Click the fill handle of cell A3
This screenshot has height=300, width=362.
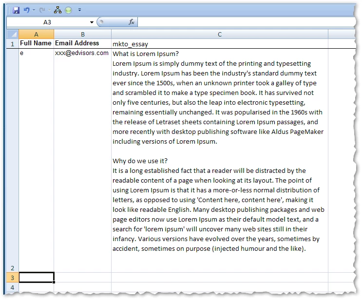pos(54,282)
